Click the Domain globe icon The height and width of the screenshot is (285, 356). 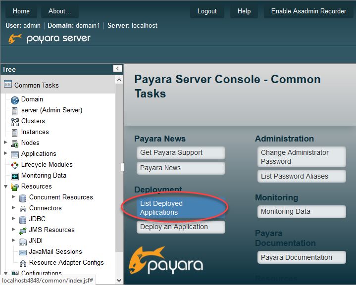[x=15, y=100]
